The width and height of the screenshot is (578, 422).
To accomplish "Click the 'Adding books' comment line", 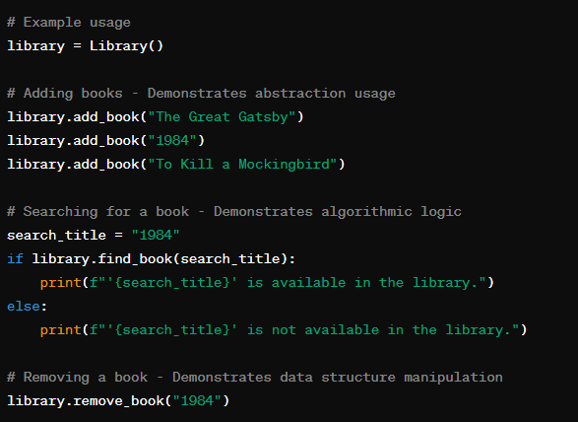I will coord(201,94).
